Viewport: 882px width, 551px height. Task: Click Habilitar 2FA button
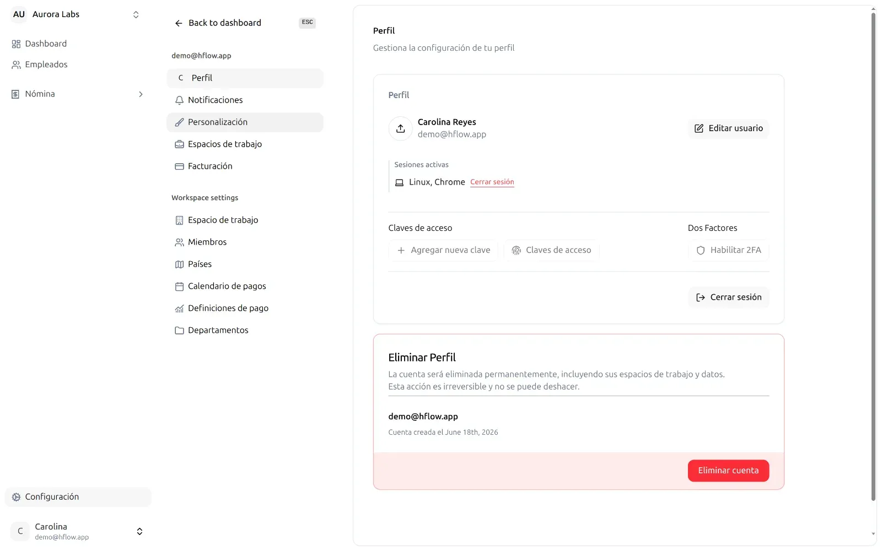pos(728,250)
